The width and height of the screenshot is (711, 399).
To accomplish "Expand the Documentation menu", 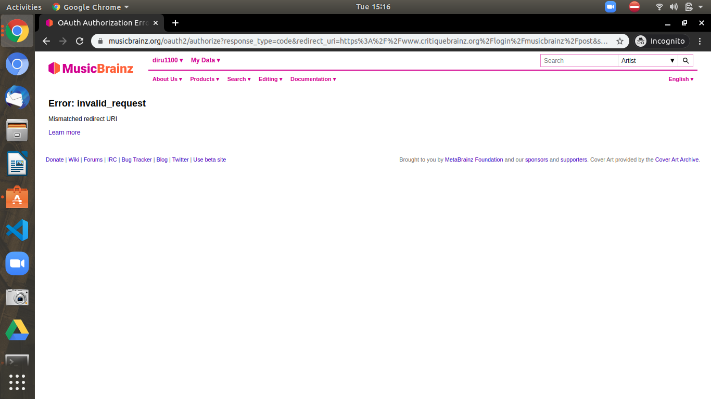I will pos(313,79).
